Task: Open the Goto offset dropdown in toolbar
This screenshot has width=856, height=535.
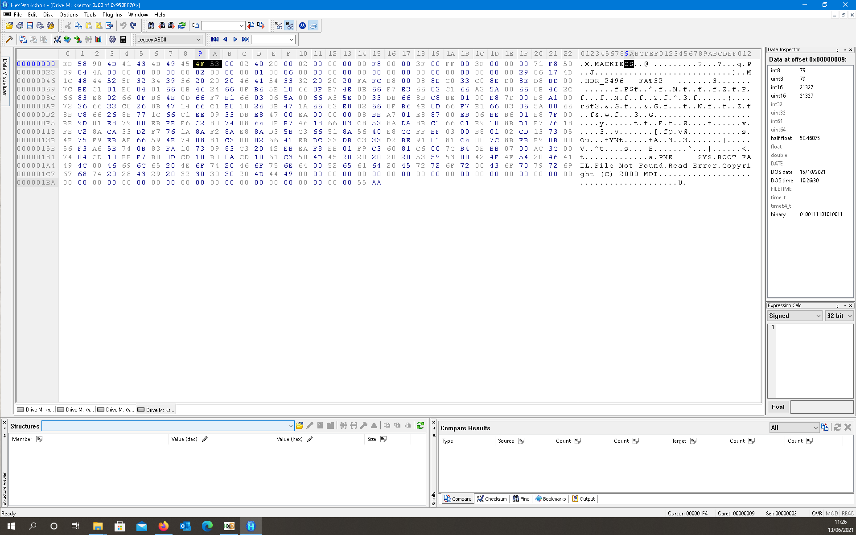Action: click(x=223, y=26)
